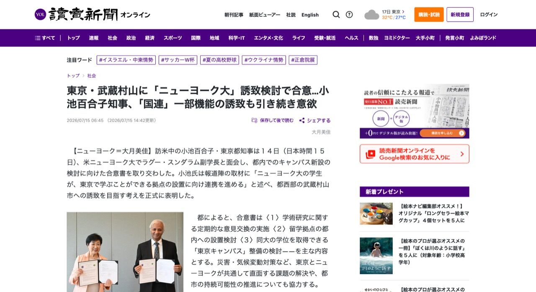Image resolution: width=536 pixels, height=292 pixels.
Task: Click the #正倉院展 tag
Action: [x=303, y=60]
